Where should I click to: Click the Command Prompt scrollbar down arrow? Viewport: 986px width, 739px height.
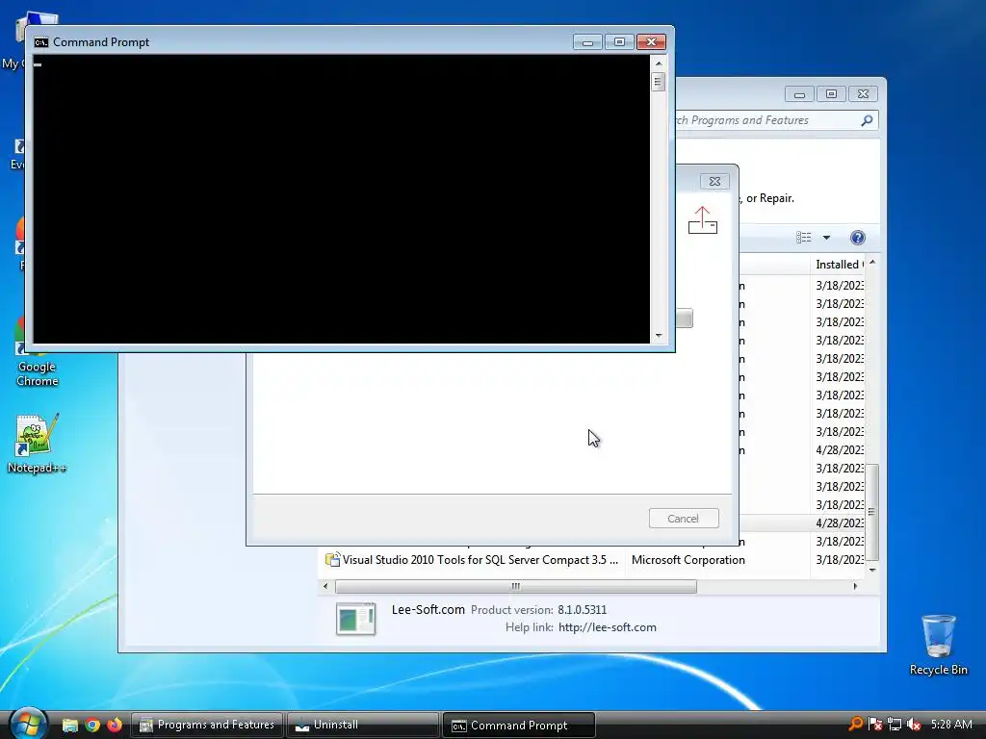(659, 336)
